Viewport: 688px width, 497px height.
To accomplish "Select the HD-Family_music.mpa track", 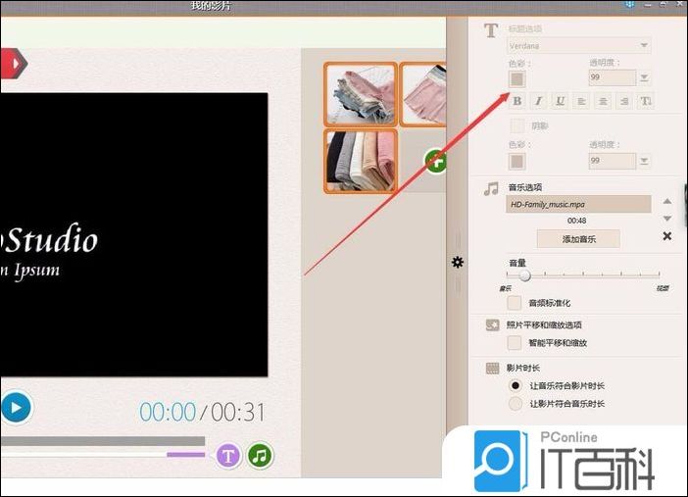I will click(x=578, y=204).
